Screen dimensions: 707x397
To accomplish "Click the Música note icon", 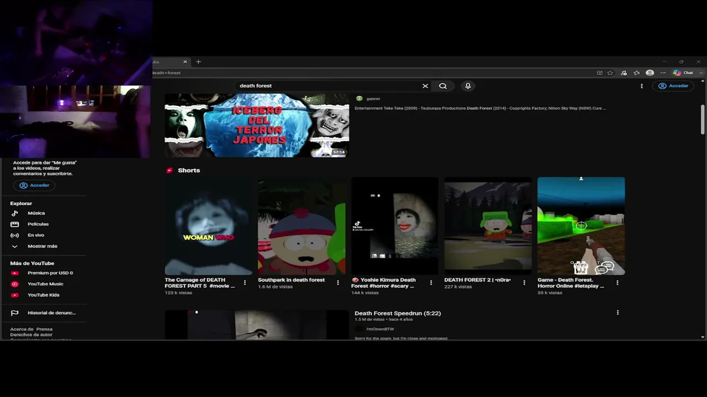I will click(x=15, y=213).
